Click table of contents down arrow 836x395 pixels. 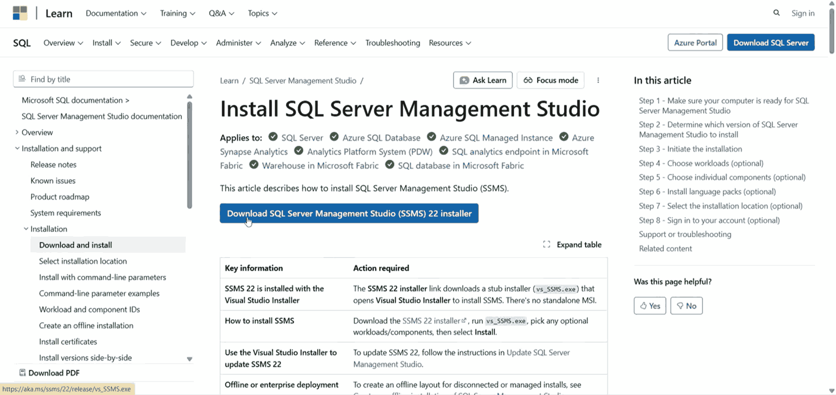[189, 359]
